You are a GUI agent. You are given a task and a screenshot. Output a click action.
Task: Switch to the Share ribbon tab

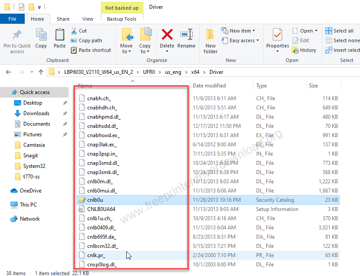(63, 19)
